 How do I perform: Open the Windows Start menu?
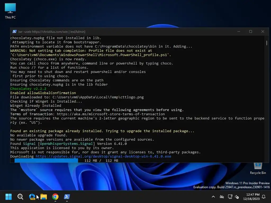tap(8, 197)
